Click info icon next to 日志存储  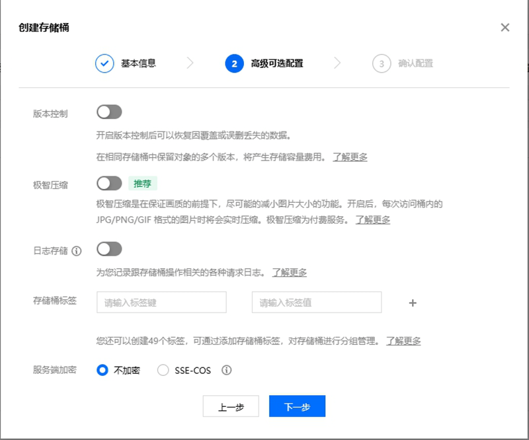[77, 251]
